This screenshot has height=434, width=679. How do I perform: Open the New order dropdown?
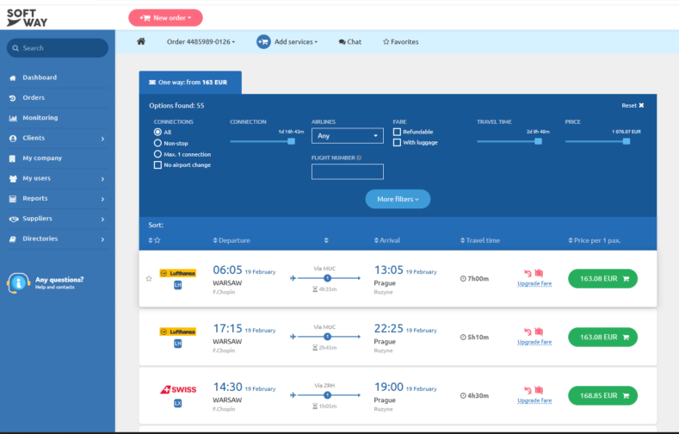pyautogui.click(x=165, y=17)
